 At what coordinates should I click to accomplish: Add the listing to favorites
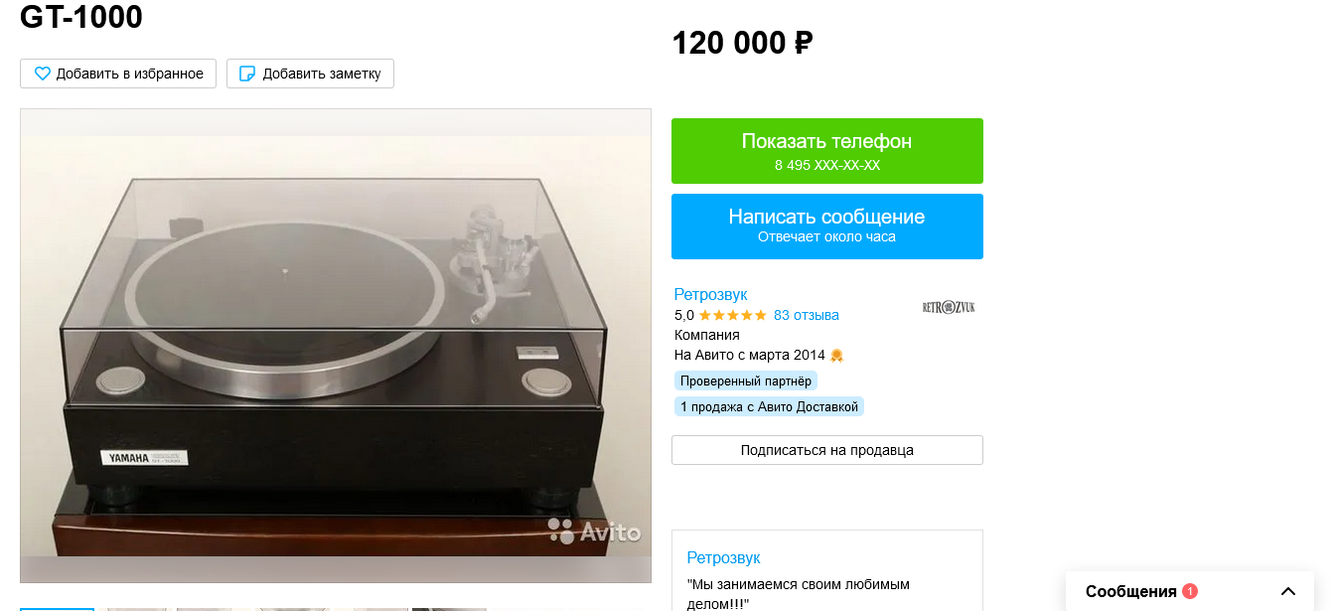pyautogui.click(x=118, y=74)
